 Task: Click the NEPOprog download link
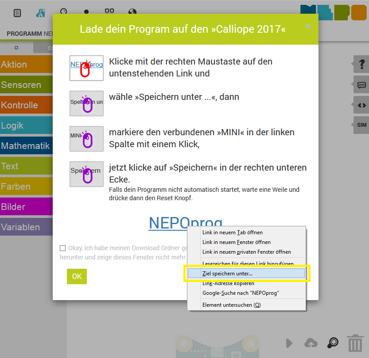[168, 223]
